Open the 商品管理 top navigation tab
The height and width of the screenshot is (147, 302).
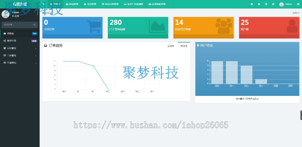coord(72,4)
